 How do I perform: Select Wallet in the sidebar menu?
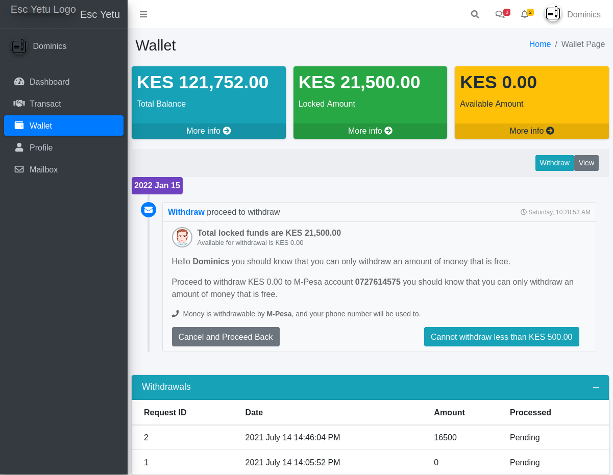coord(64,126)
